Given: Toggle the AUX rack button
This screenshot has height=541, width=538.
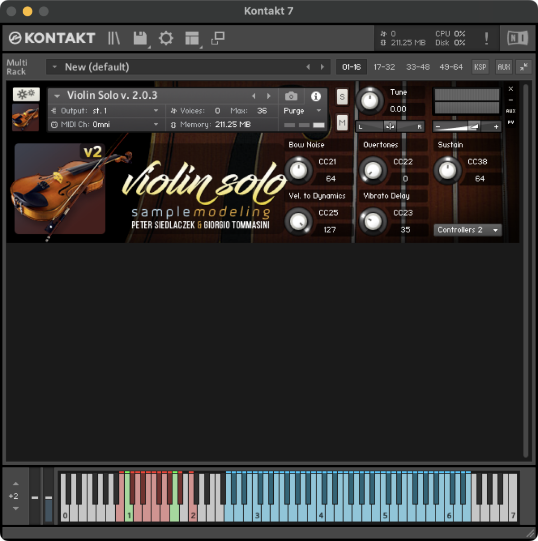Looking at the screenshot, I should coord(504,67).
